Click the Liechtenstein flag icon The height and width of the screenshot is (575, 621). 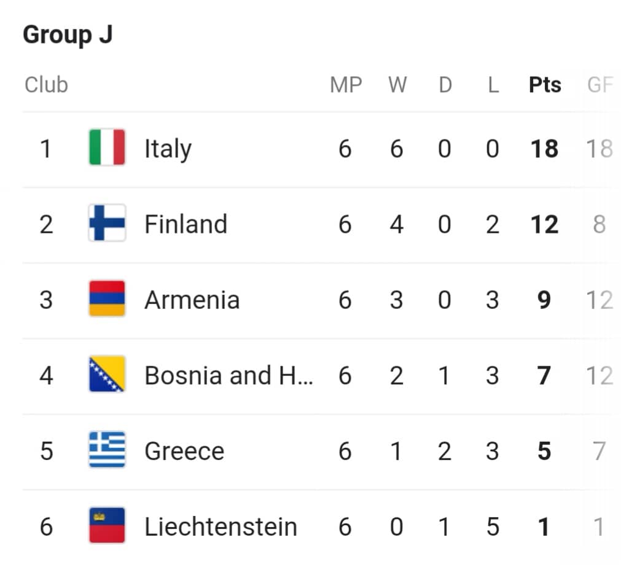click(x=107, y=525)
